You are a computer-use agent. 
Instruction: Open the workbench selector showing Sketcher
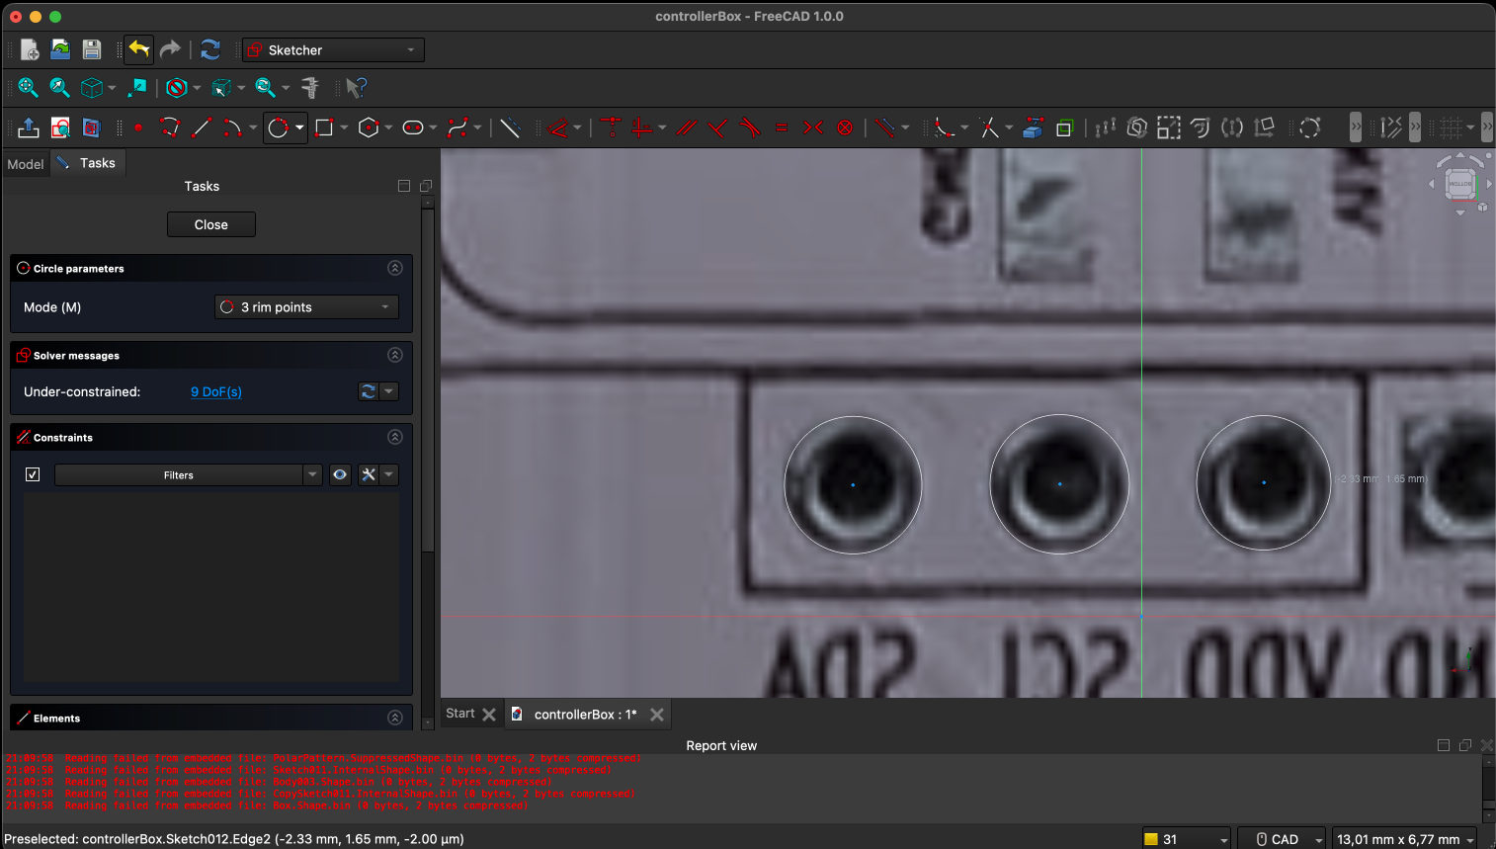[333, 48]
